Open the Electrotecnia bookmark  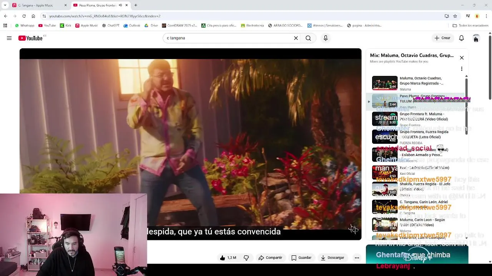[x=253, y=26]
